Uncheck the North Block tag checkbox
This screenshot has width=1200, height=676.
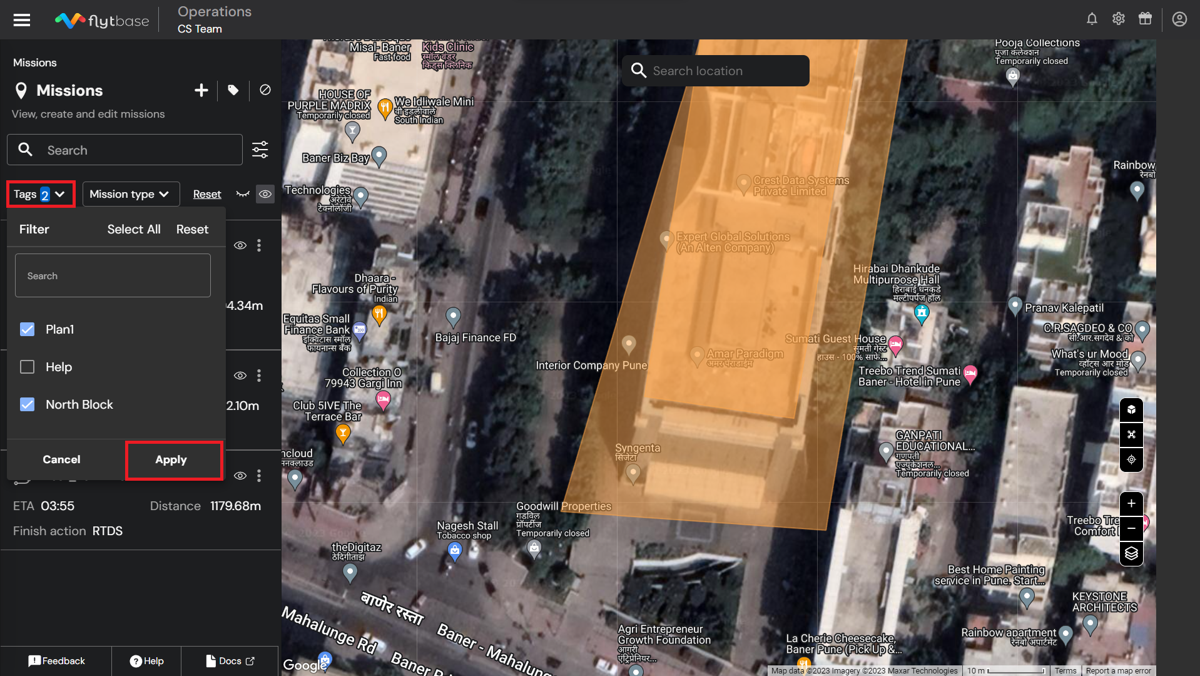[x=28, y=404]
